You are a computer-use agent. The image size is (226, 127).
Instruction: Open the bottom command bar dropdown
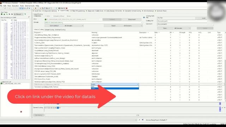click(136, 120)
